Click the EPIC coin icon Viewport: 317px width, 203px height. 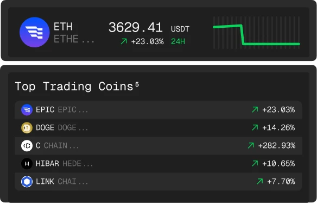click(27, 110)
